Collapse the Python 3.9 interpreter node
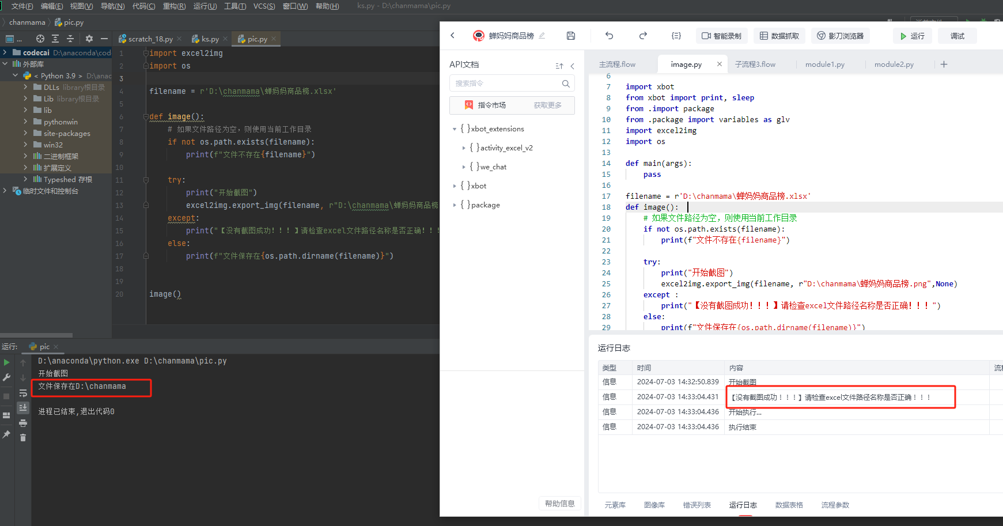The image size is (1003, 526). 16,75
